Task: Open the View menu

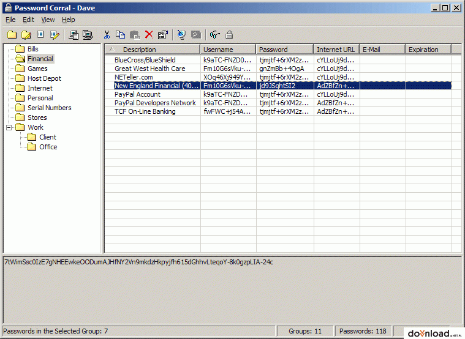Action: click(x=48, y=20)
